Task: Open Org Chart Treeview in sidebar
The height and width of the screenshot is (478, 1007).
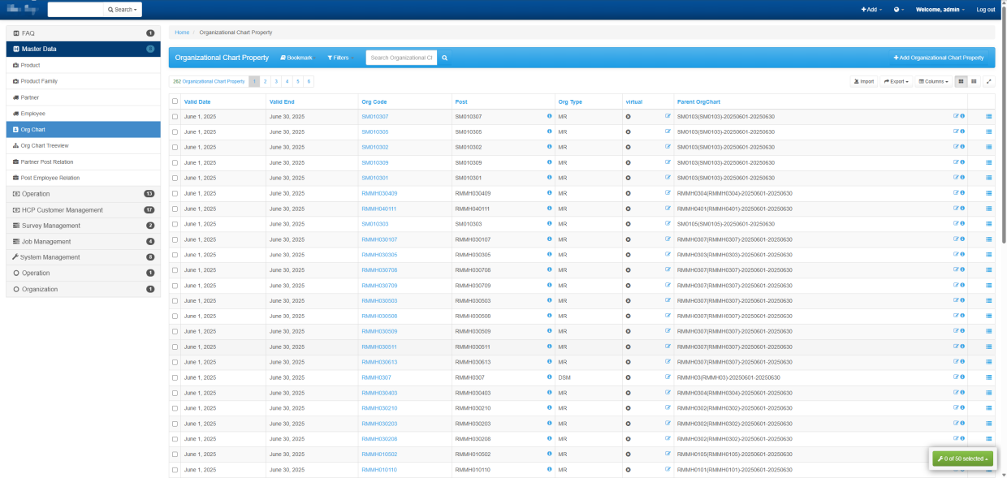Action: 84,145
